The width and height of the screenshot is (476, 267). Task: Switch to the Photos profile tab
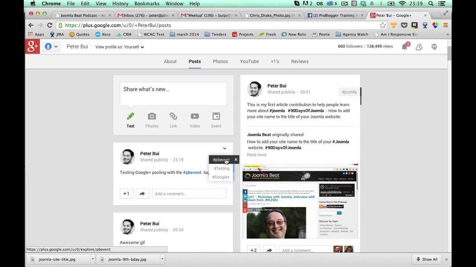coord(220,62)
